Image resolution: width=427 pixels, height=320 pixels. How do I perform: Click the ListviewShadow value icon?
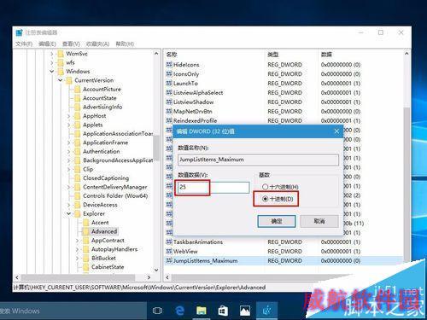[169, 102]
